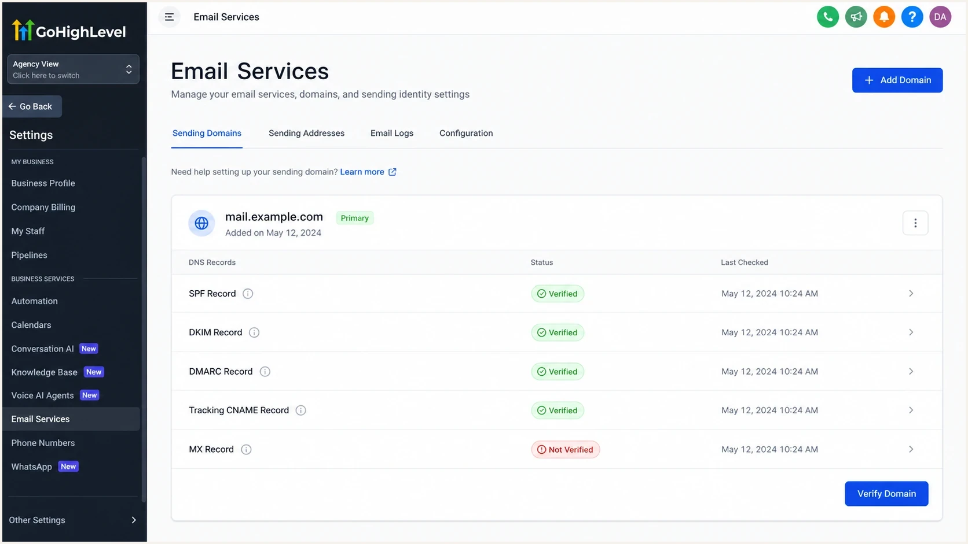Click the SPF Record label
The image size is (968, 544).
[x=212, y=294]
